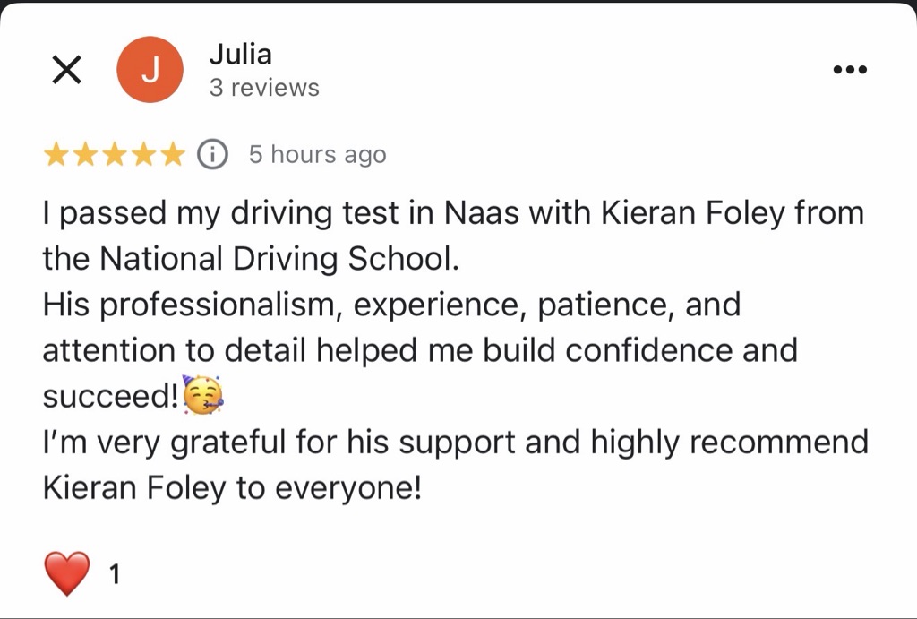
Task: Click Julia's orange J avatar
Action: point(150,71)
